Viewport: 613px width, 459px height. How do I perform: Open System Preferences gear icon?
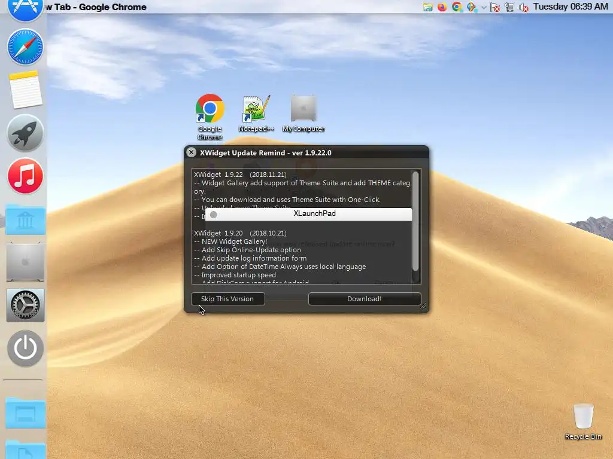tap(25, 305)
